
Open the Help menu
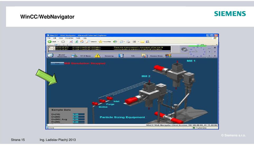point(85,38)
